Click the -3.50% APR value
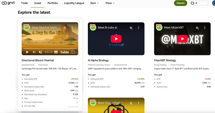The height and width of the screenshot is (113, 215). [x=207, y=79]
